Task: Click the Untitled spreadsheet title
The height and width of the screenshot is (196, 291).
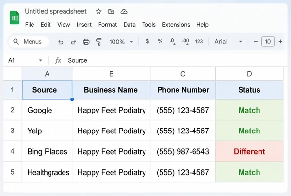Action: pyautogui.click(x=56, y=11)
